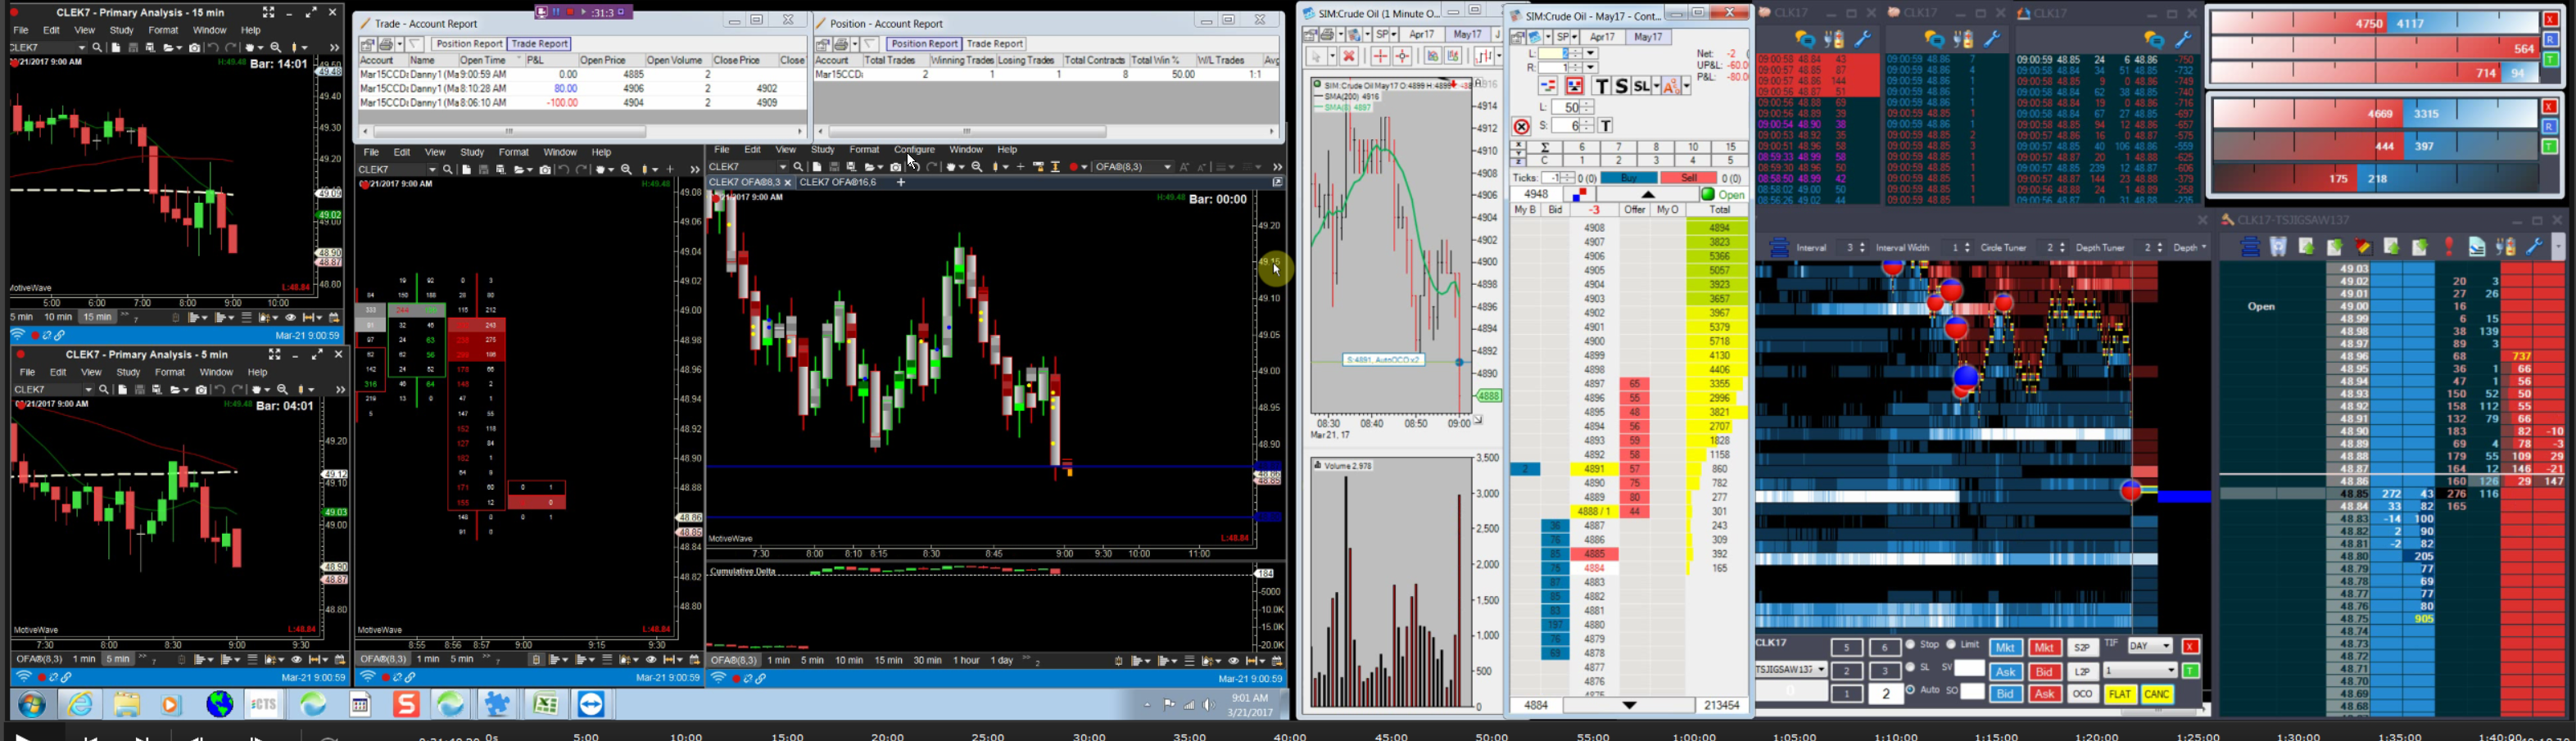This screenshot has width=2576, height=741.
Task: Click the blue Buy button in the DOM
Action: pyautogui.click(x=1628, y=178)
